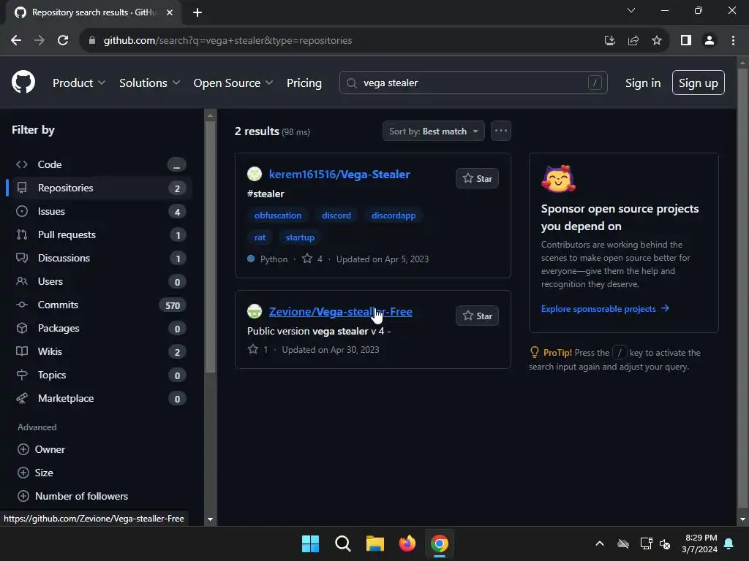The width and height of the screenshot is (749, 561).
Task: Filter results by Marketplace
Action: [100, 398]
